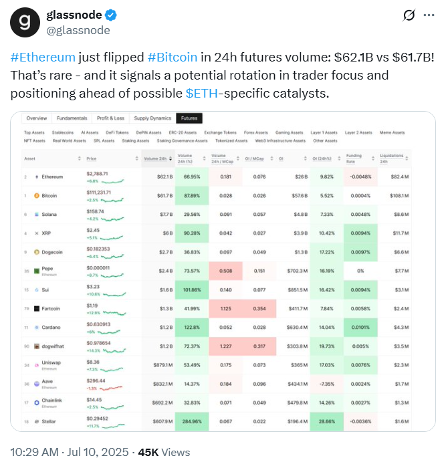Switch to the Fundamentals tab
The width and height of the screenshot is (446, 462).
click(x=72, y=118)
